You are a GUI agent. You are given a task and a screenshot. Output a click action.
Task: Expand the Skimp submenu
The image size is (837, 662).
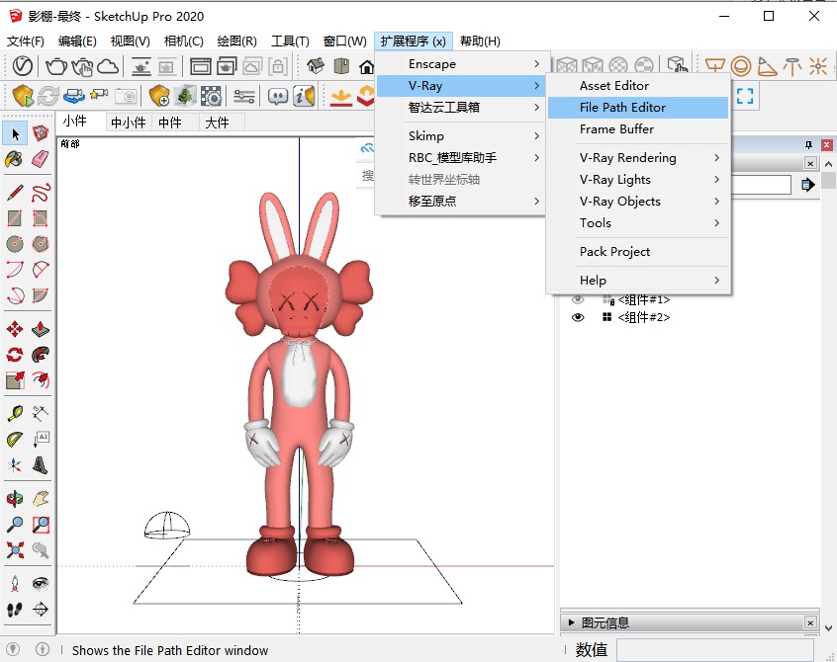[461, 136]
